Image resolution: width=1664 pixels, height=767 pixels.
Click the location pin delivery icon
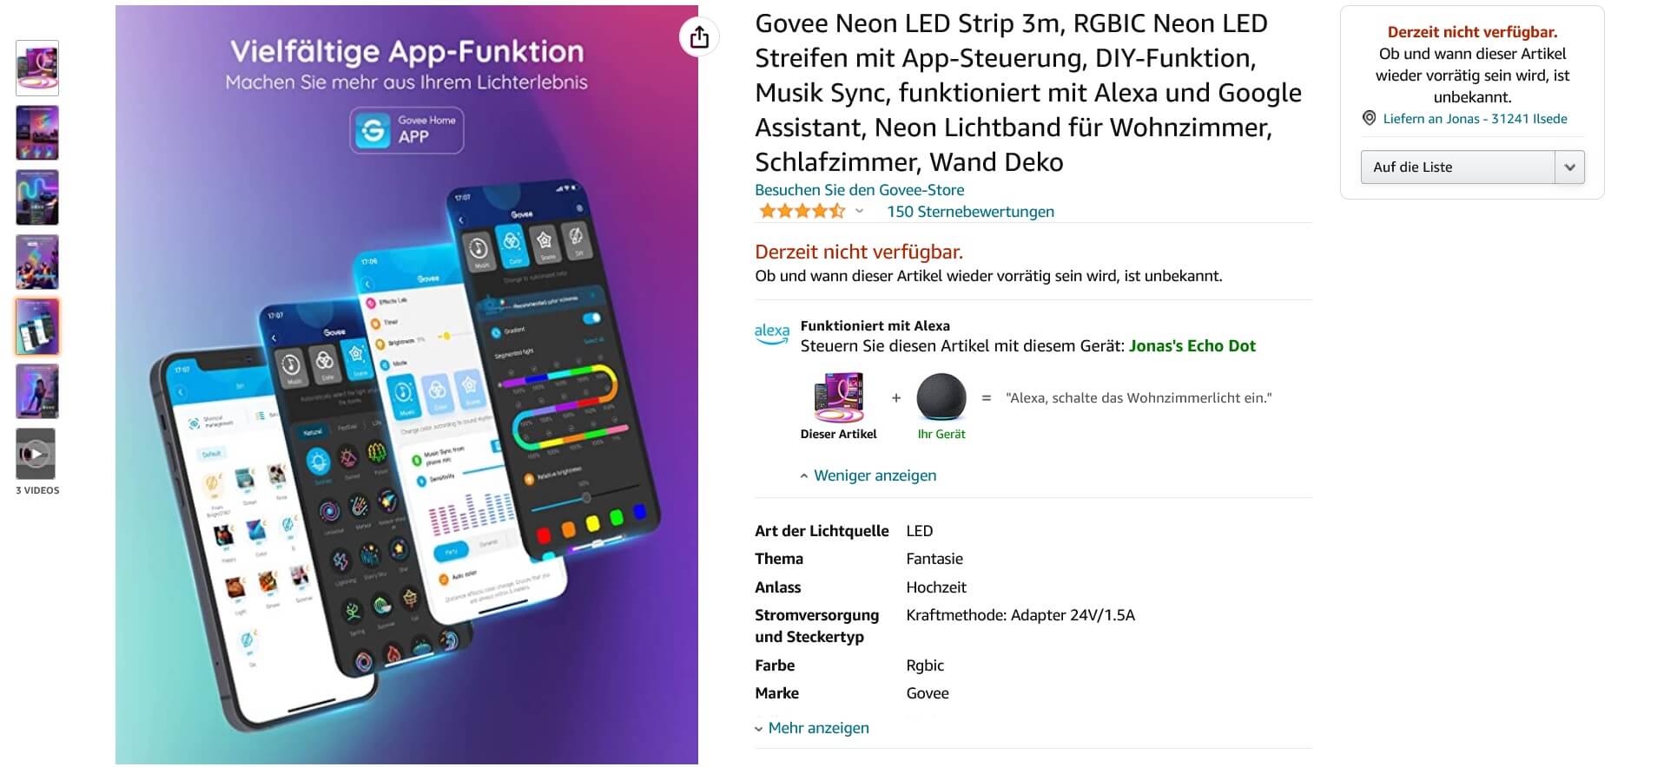click(x=1369, y=118)
